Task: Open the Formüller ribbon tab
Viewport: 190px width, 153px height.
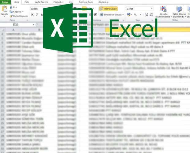Action: [x=58, y=2]
